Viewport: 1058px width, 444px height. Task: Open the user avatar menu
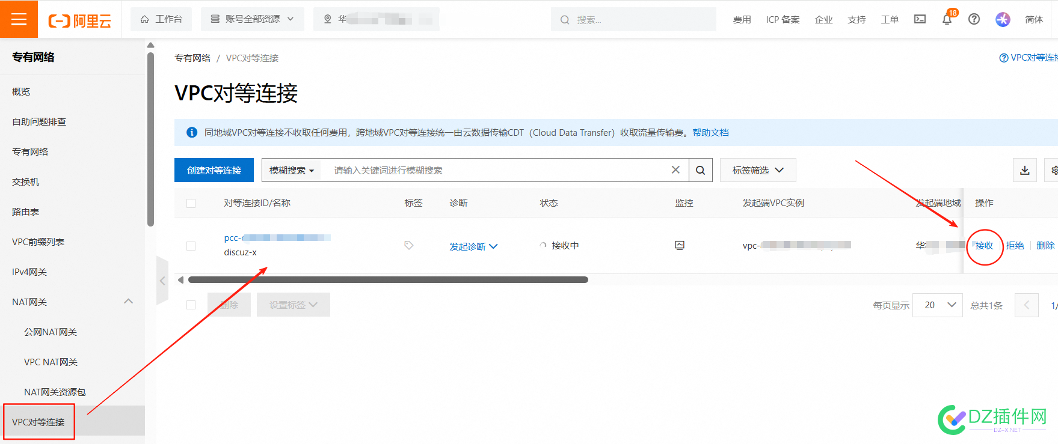coord(1003,19)
